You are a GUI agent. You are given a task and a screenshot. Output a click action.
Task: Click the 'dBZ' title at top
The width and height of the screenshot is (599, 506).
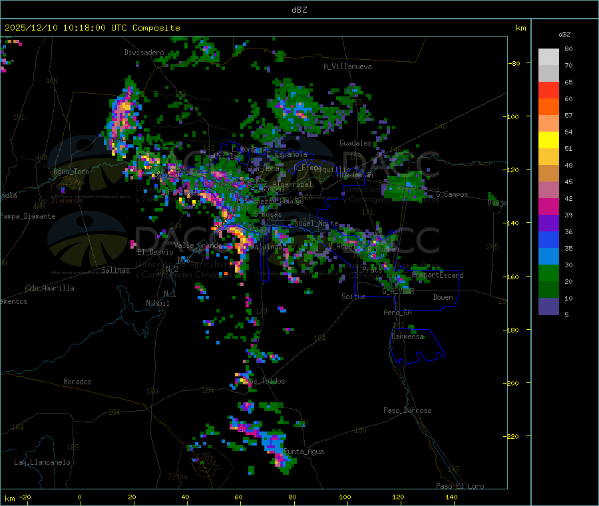299,10
